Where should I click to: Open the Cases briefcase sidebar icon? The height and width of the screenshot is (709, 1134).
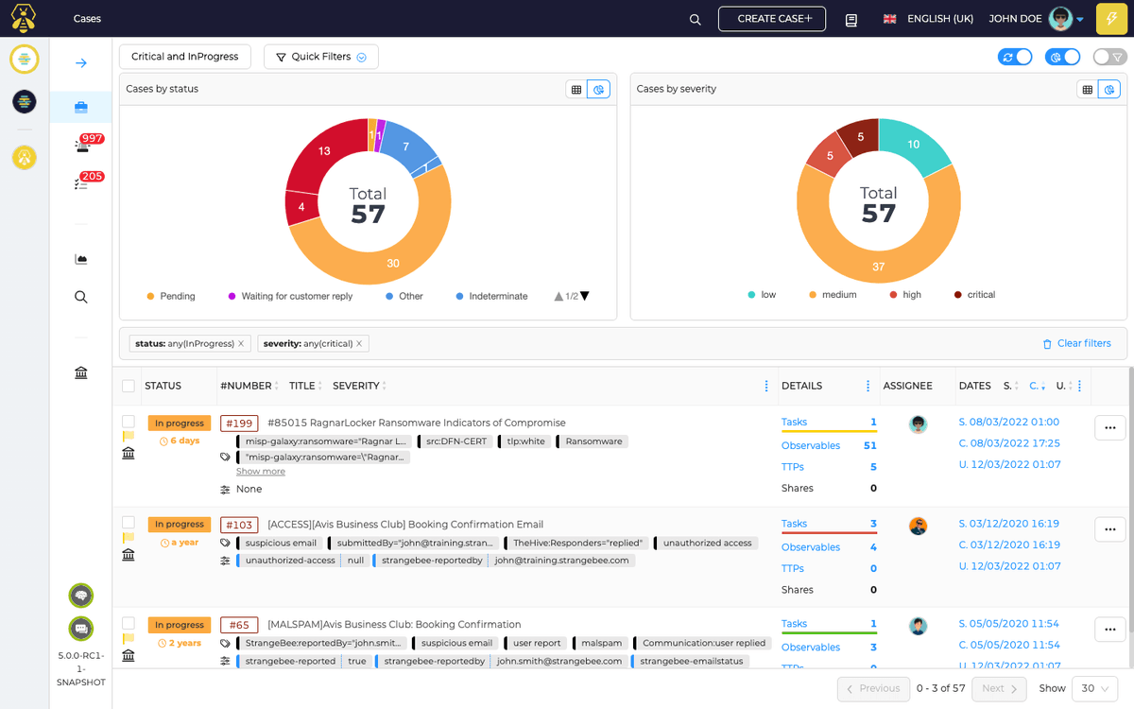81,108
